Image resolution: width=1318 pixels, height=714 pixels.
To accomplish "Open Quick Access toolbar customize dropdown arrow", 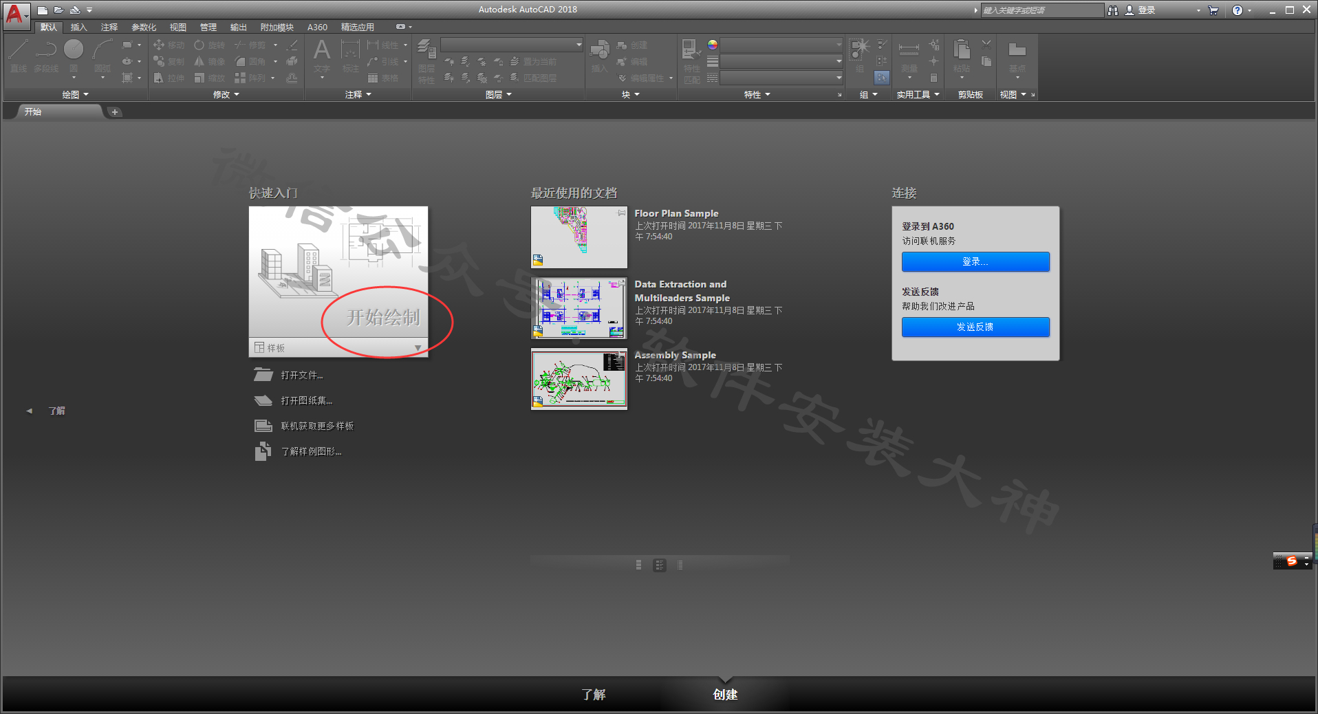I will 89,10.
